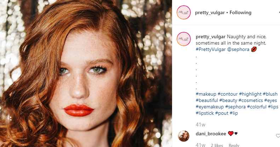Open more options menu in post header
This screenshot has height=147, width=280.
[279, 13]
